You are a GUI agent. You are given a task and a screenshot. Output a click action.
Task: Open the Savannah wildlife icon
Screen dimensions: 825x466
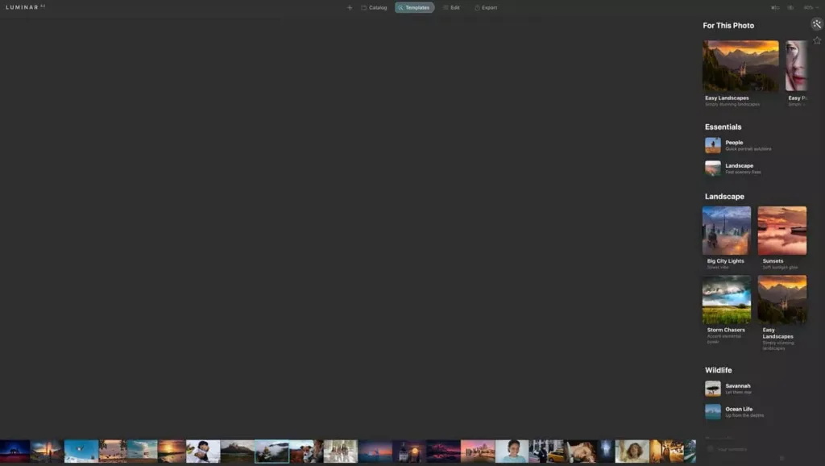coord(713,389)
